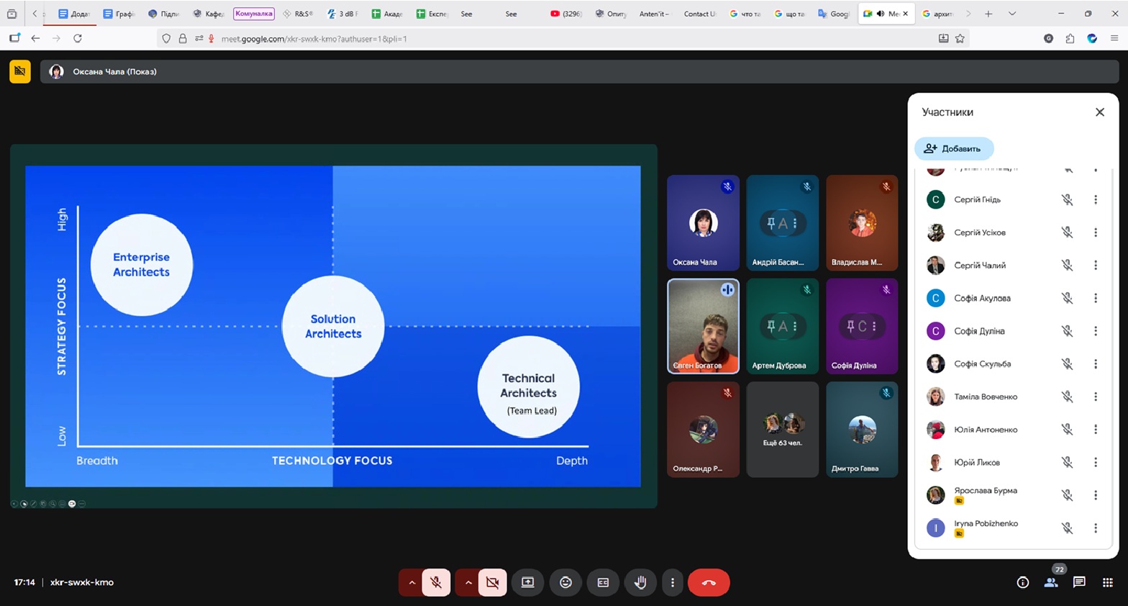
Task: Close the Участники panel
Action: (x=1099, y=112)
